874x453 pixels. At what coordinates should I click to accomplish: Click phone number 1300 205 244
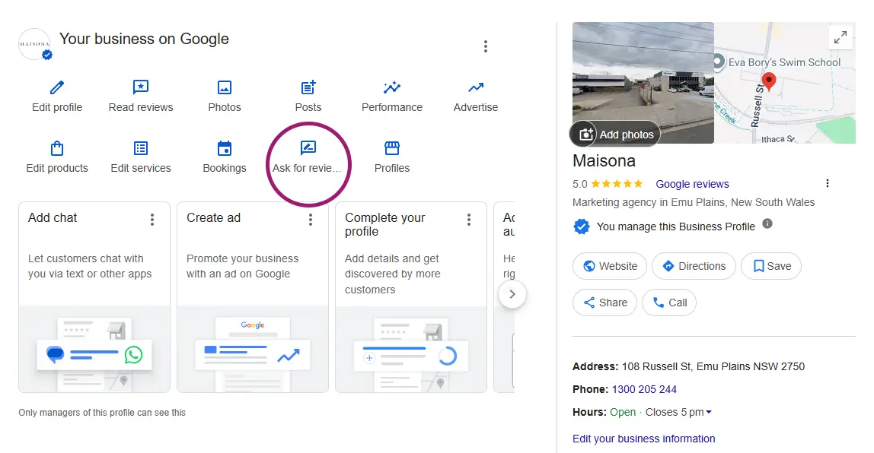coord(644,390)
